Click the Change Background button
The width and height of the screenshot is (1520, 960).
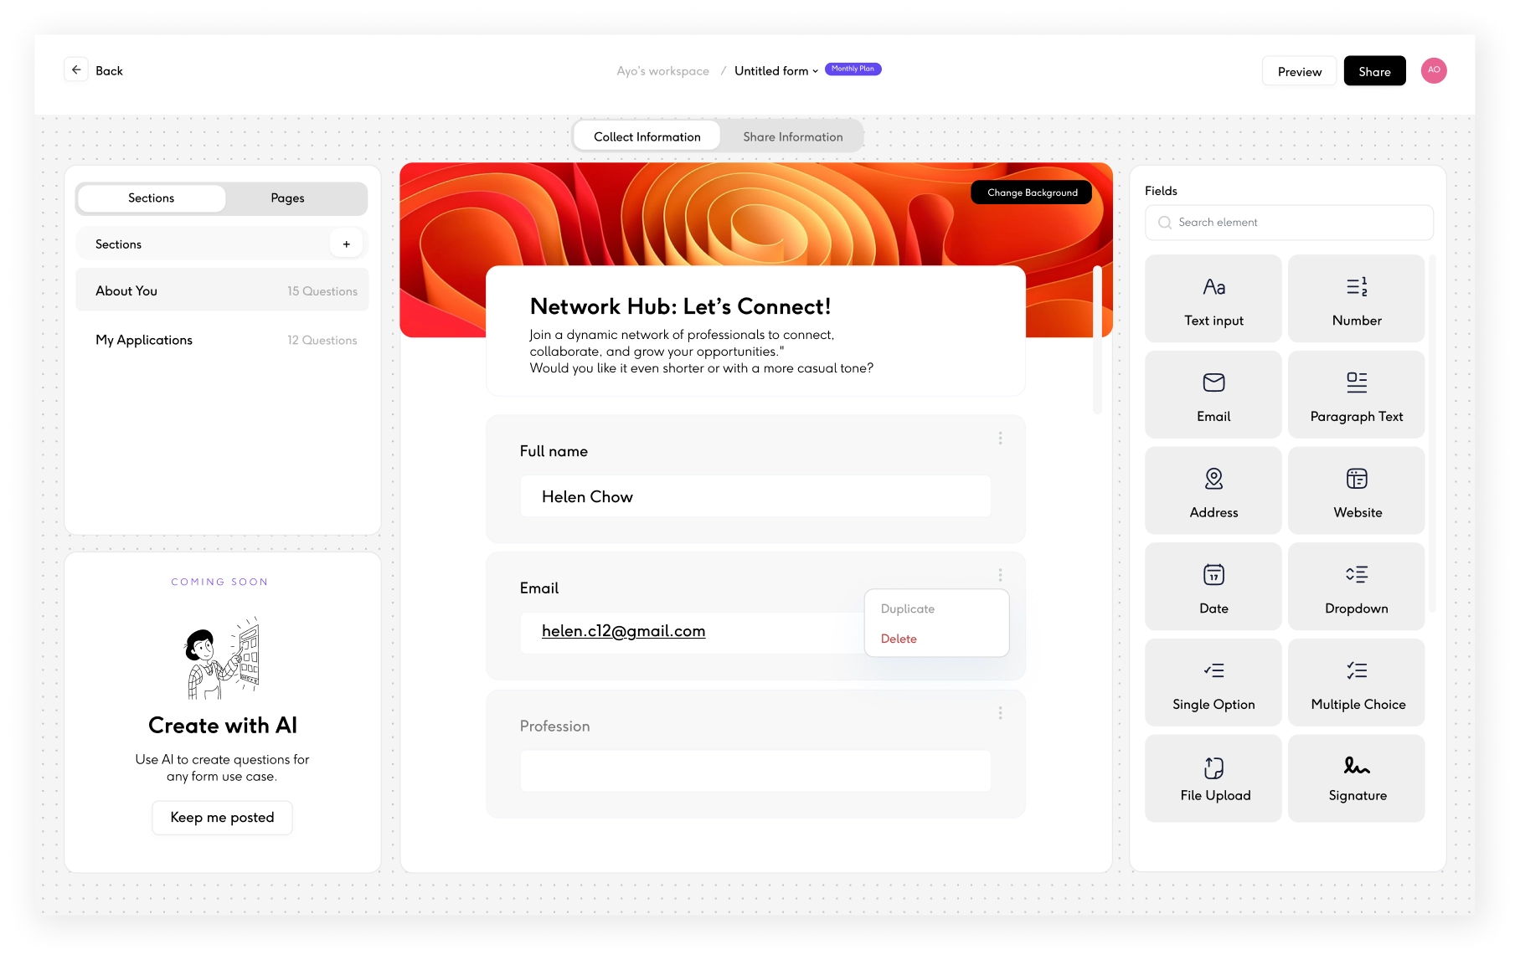[1032, 193]
